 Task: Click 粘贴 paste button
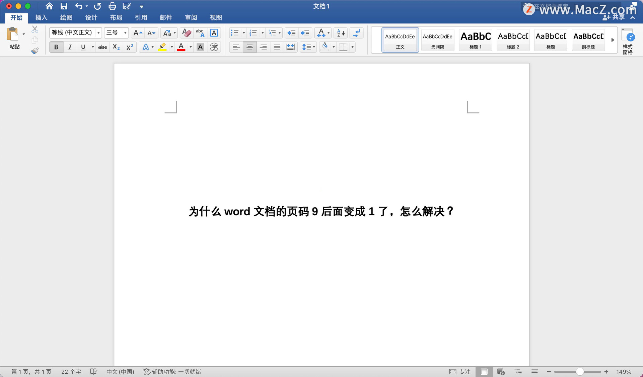(x=14, y=39)
